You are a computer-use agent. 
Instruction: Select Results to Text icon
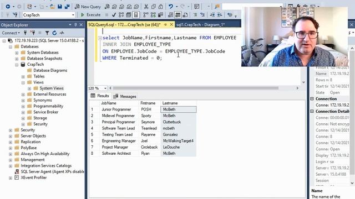[170, 15]
